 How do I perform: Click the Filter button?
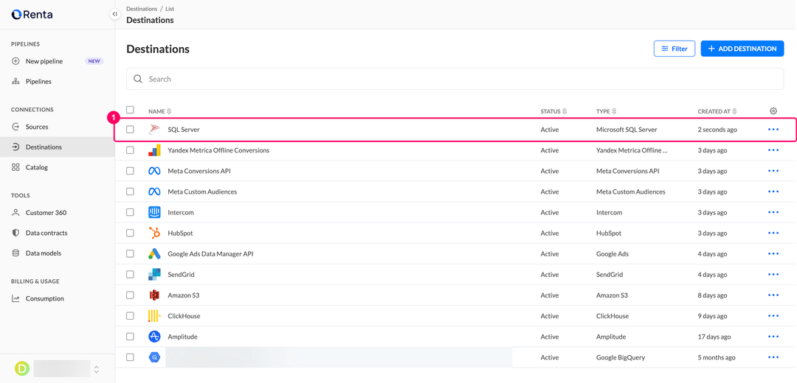(674, 49)
